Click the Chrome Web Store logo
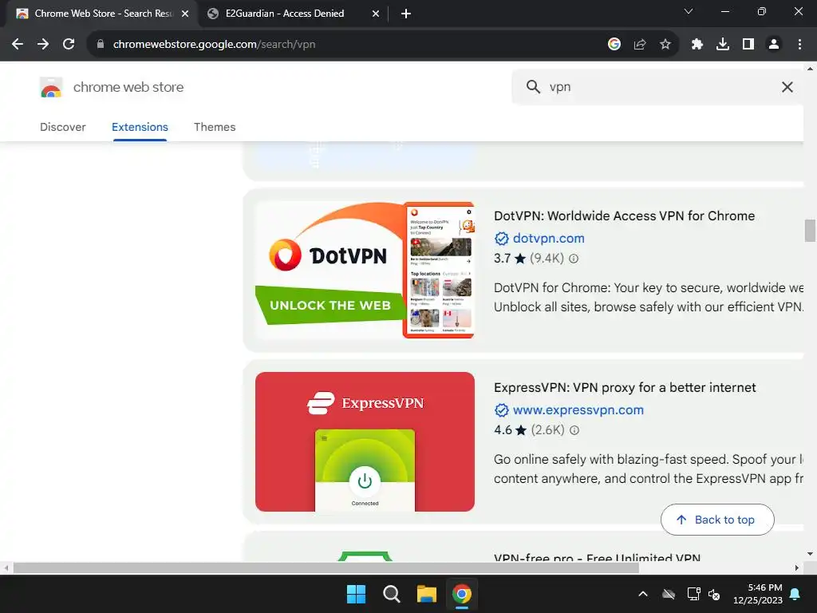817x613 pixels. click(51, 87)
